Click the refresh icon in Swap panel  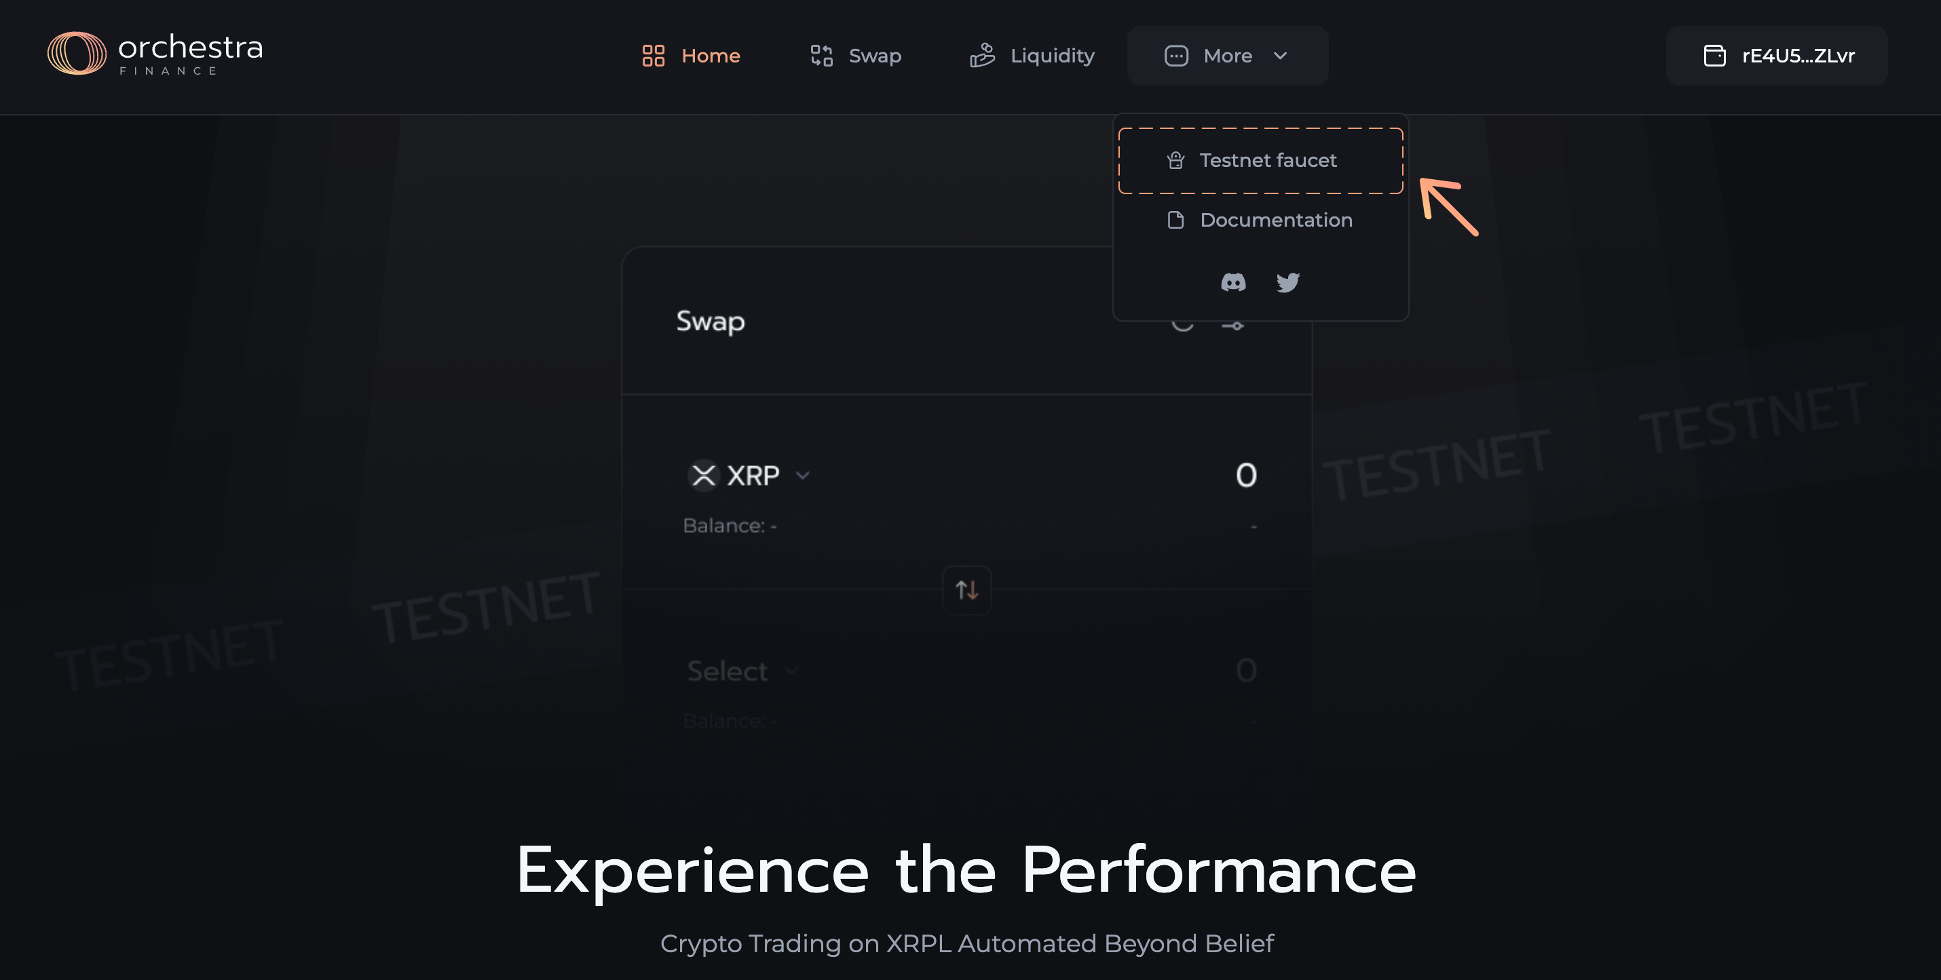coord(1182,325)
